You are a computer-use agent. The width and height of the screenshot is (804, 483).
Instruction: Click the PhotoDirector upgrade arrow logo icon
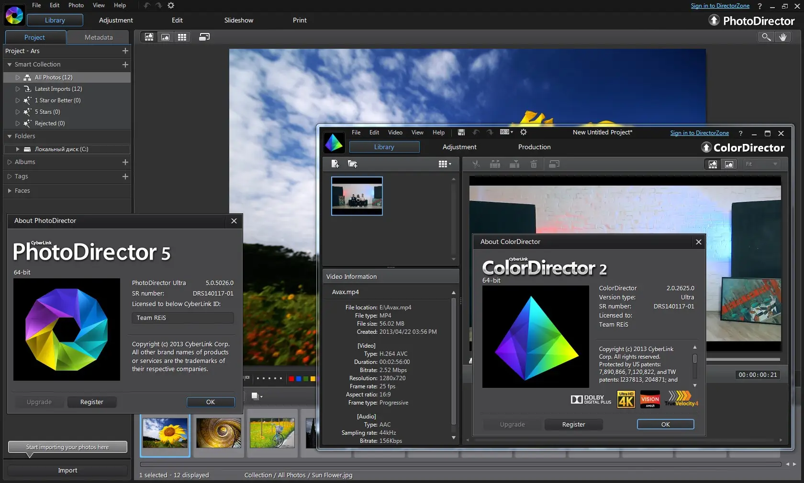coord(714,20)
